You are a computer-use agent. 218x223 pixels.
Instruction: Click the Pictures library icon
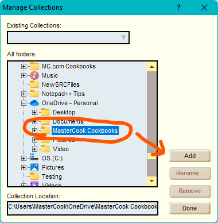point(34,167)
